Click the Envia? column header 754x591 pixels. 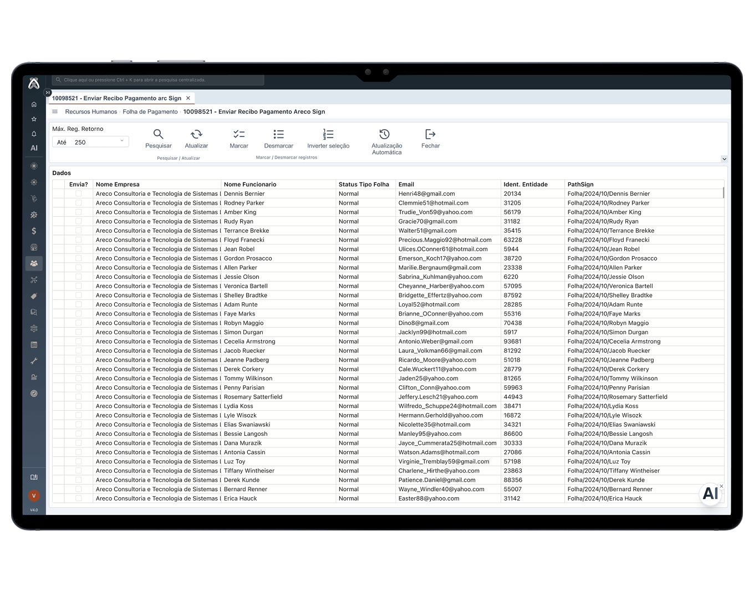(x=79, y=185)
